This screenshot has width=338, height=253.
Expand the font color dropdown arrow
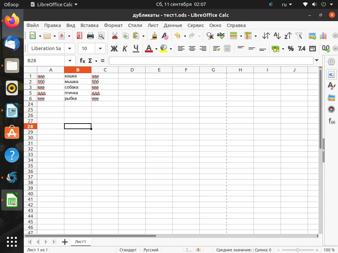[x=156, y=48]
